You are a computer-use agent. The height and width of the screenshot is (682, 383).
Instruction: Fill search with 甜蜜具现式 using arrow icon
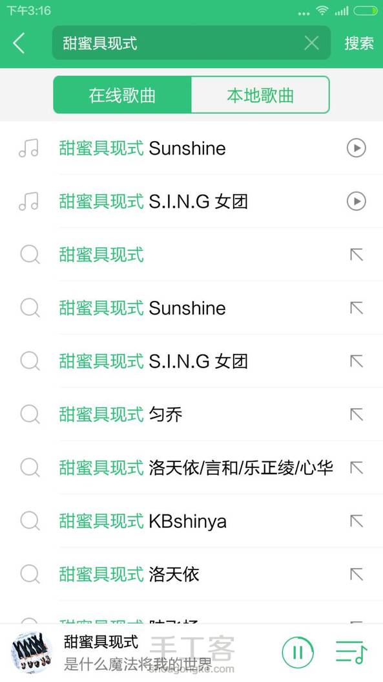point(357,254)
